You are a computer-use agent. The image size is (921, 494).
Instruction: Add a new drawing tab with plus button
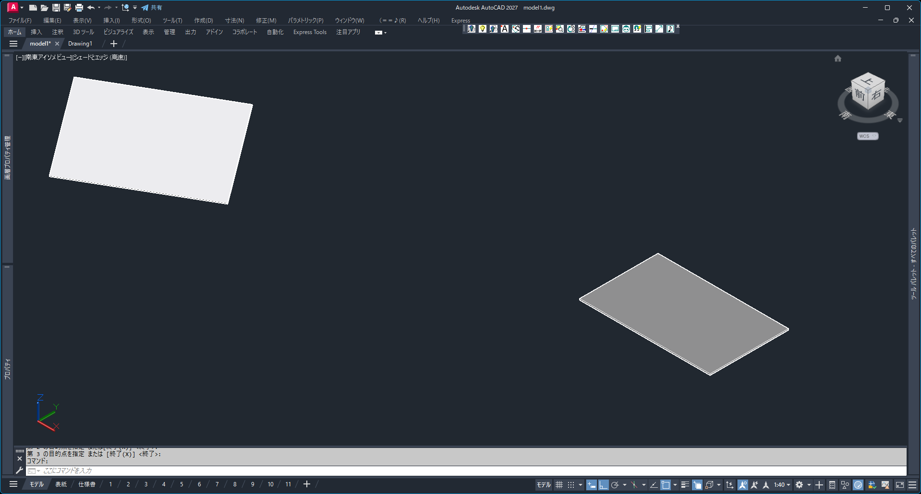pos(114,44)
